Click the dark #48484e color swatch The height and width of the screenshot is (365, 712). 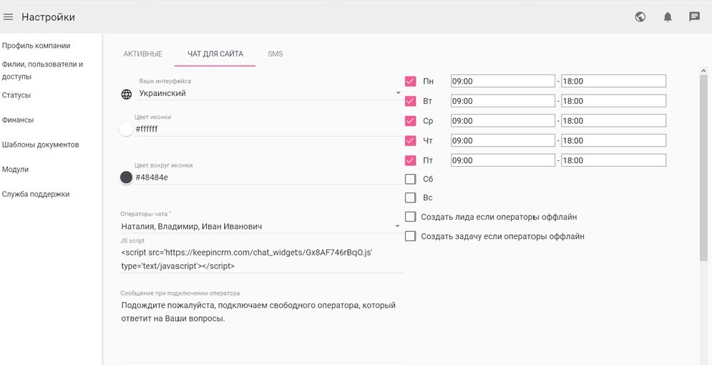click(126, 177)
